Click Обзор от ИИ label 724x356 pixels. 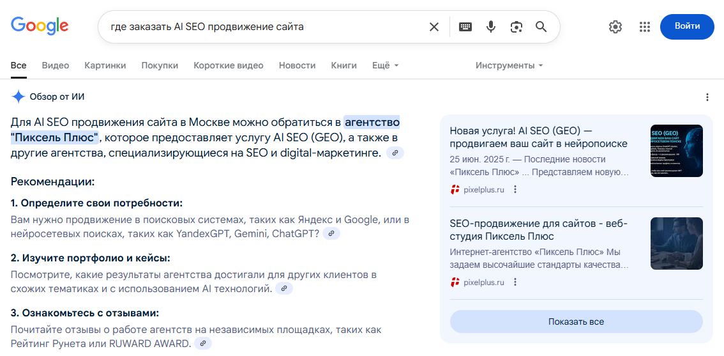(57, 97)
